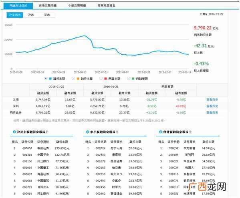This screenshot has height=198, width=240.
Task: Select the 沪市 market filter
Action: coord(31,15)
